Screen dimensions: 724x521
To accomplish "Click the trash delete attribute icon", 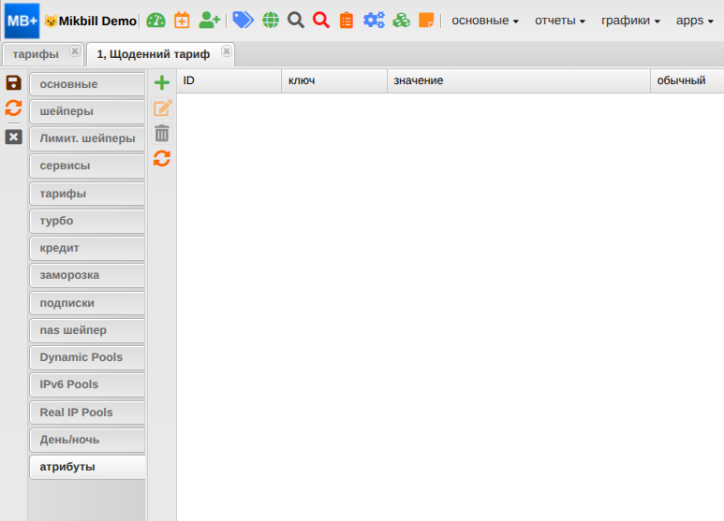I will pyautogui.click(x=162, y=133).
